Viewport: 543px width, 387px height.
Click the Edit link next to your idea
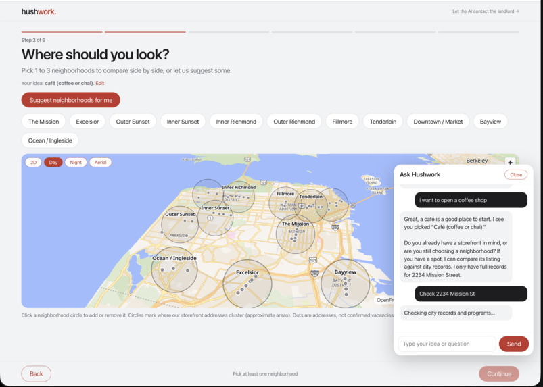coord(99,83)
